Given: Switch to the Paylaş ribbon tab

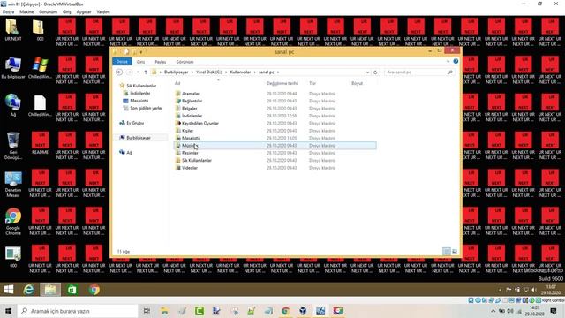Looking at the screenshot, I should [161, 62].
